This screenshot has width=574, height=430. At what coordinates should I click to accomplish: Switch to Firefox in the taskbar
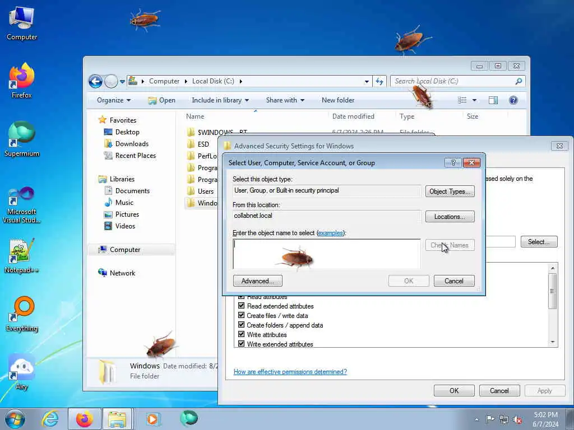(x=85, y=419)
